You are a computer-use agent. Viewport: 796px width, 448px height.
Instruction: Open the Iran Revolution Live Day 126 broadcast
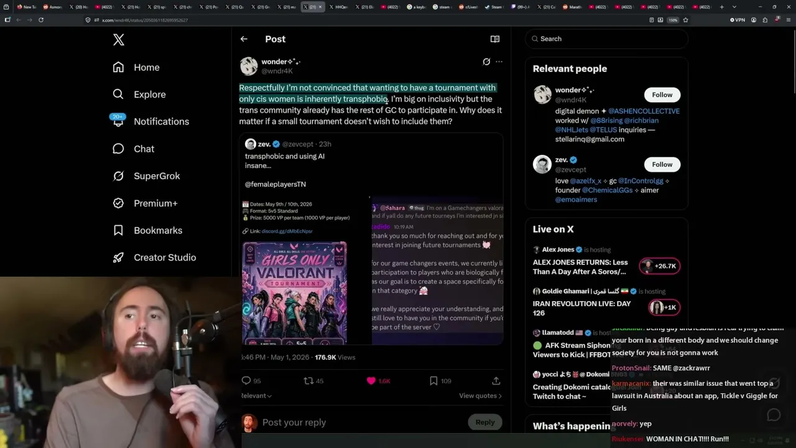click(x=582, y=308)
